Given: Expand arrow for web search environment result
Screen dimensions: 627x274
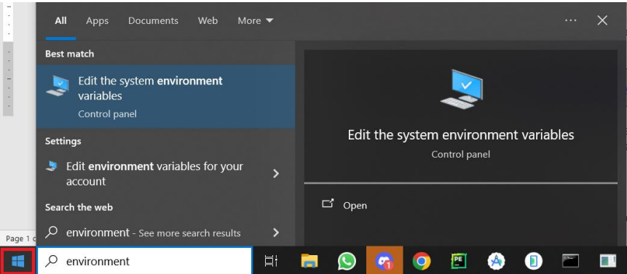Looking at the screenshot, I should pyautogui.click(x=275, y=232).
